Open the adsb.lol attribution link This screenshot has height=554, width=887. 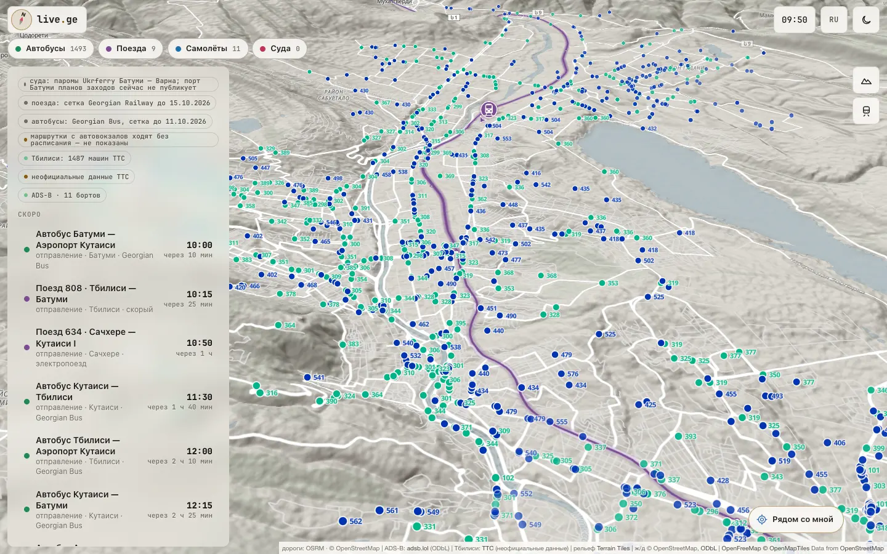tap(418, 548)
